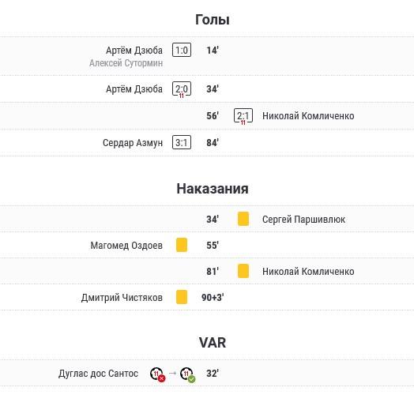Click Sergey Parshivlyuk's yellow card icon

[243, 219]
